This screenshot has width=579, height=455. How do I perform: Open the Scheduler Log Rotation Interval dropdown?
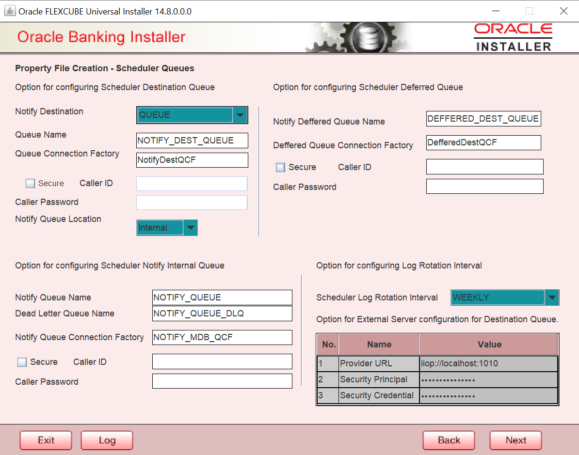pos(505,298)
